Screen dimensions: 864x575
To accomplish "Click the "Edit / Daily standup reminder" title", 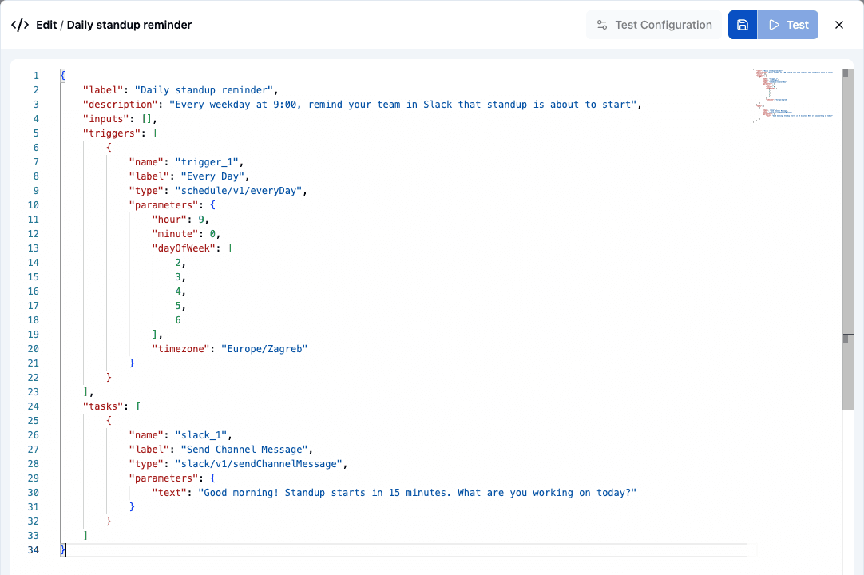I will click(x=114, y=25).
